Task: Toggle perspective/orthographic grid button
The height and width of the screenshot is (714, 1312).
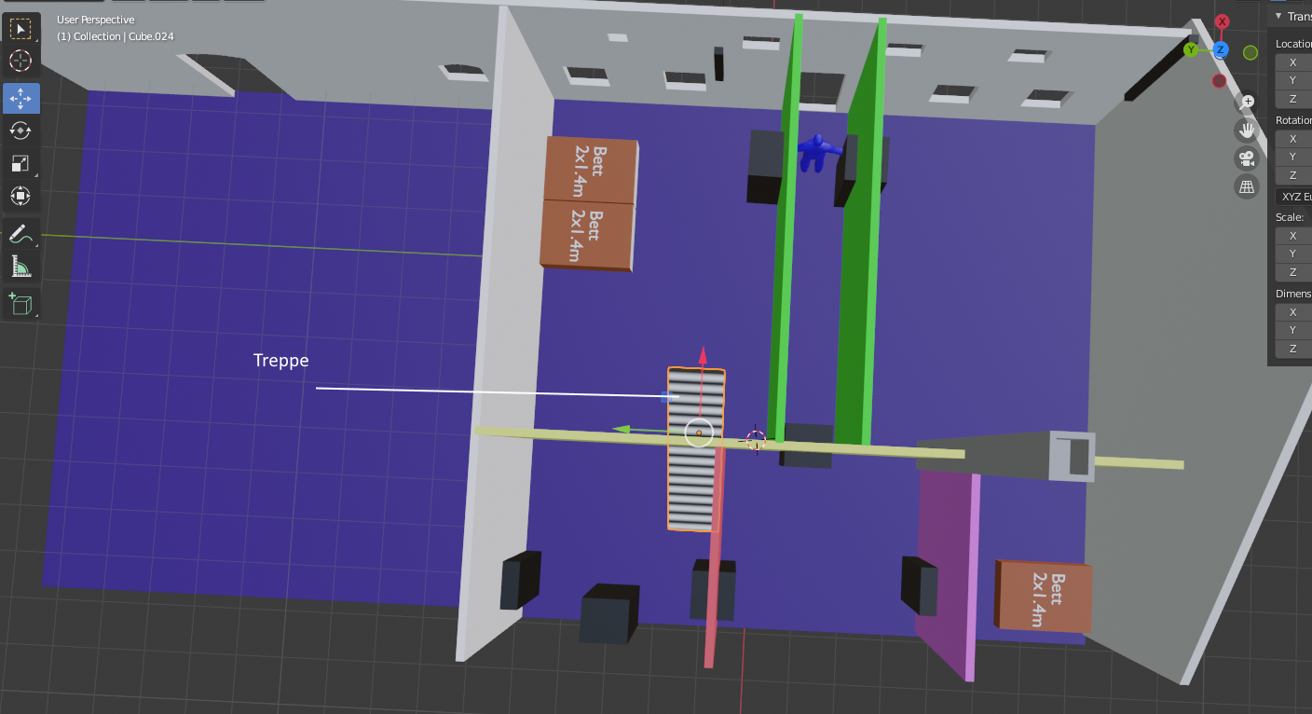Action: tap(1247, 186)
